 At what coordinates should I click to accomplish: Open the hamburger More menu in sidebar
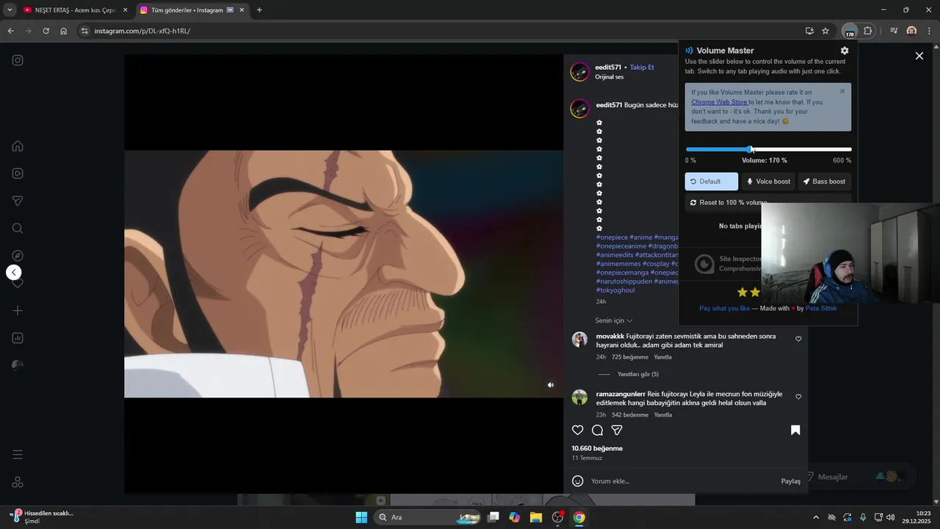(18, 455)
